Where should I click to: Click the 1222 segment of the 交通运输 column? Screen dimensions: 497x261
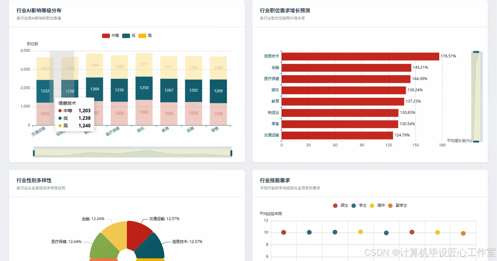click(45, 91)
